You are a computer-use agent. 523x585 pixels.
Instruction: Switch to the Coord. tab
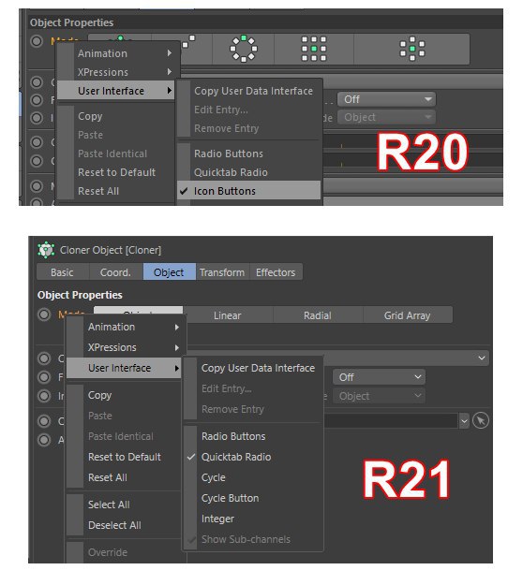pyautogui.click(x=116, y=272)
